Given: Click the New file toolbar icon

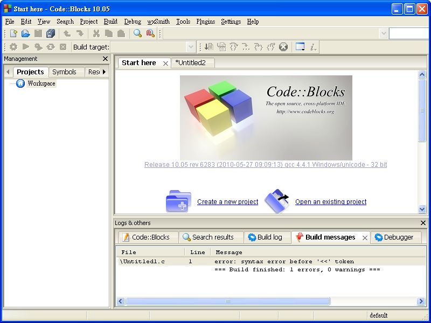Looking at the screenshot, I should tap(13, 33).
